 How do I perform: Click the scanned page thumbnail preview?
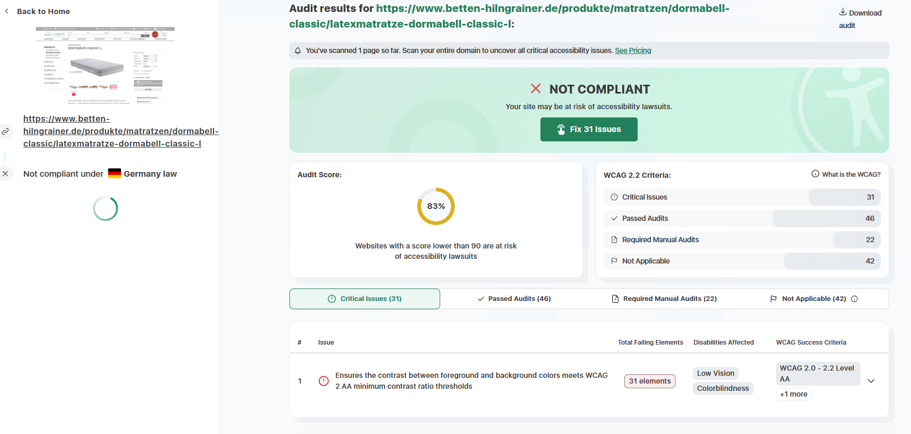(x=105, y=65)
